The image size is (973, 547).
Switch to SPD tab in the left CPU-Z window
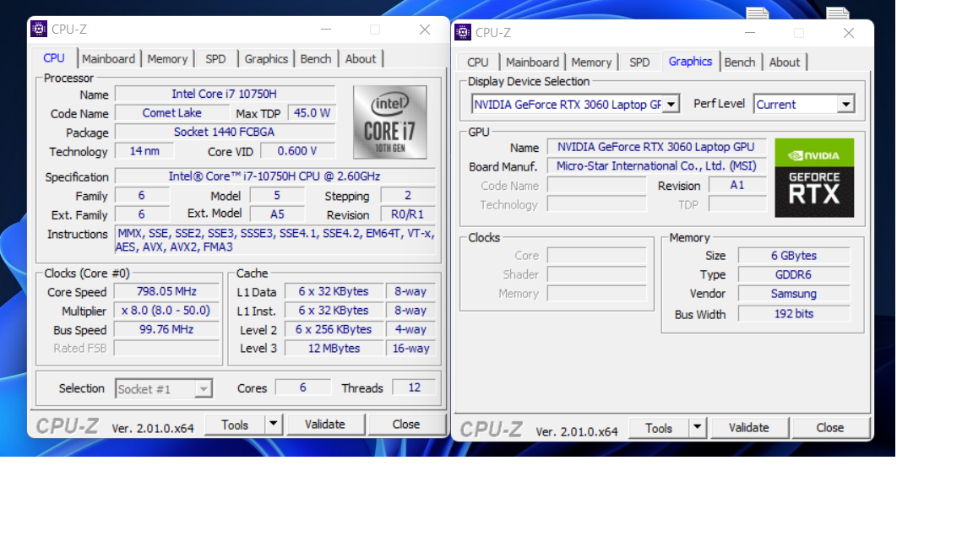pos(216,59)
